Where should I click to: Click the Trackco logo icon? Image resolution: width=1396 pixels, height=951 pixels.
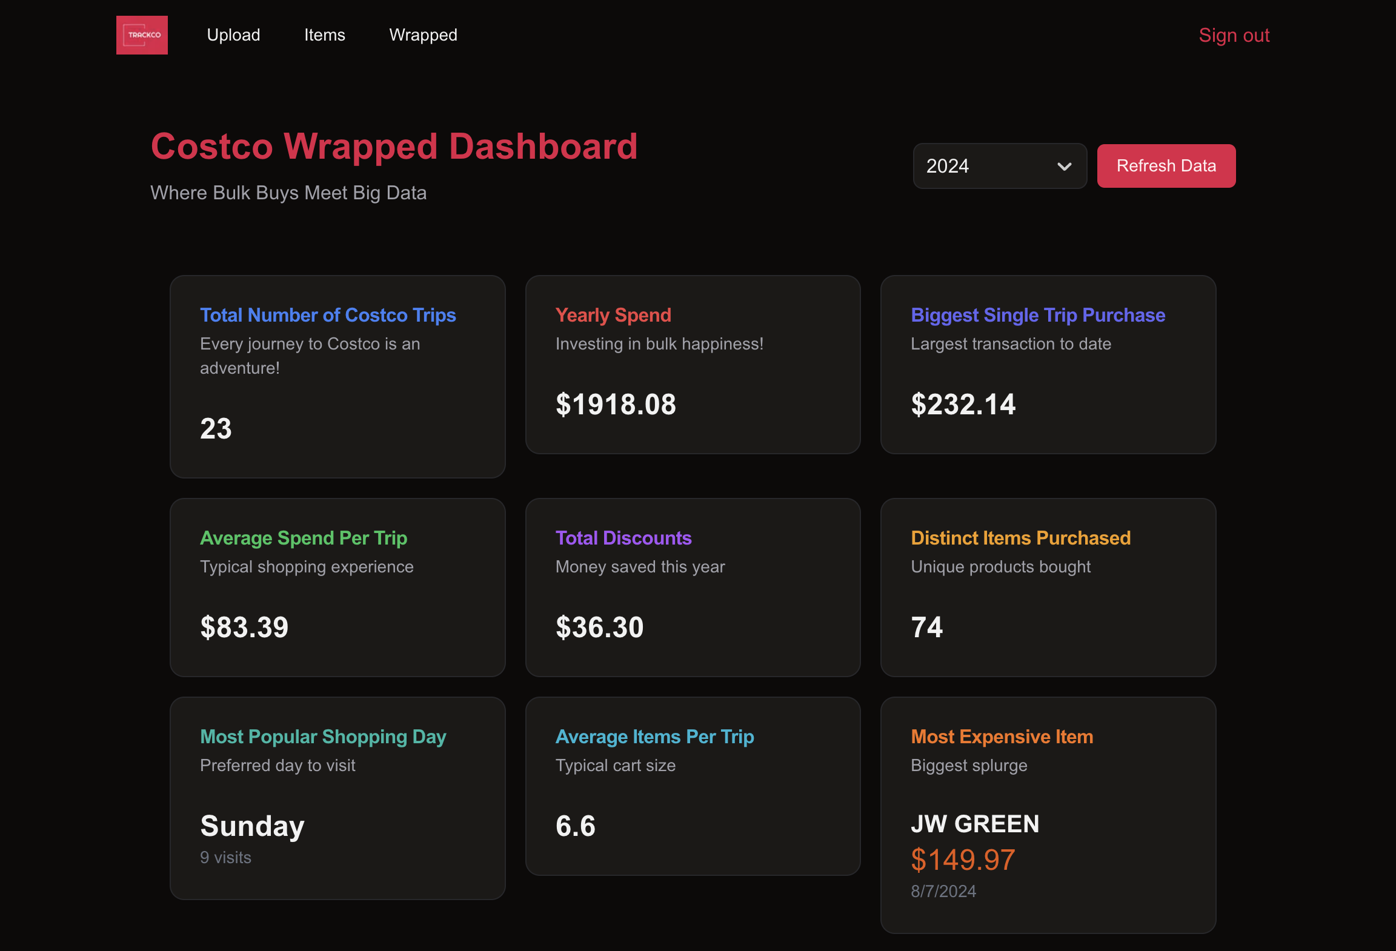(142, 35)
